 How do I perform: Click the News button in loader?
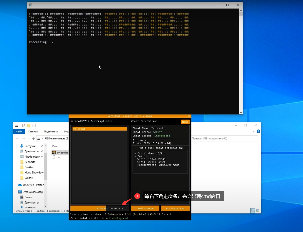pos(185,122)
